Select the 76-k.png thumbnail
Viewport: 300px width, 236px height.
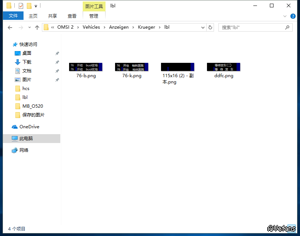click(132, 67)
